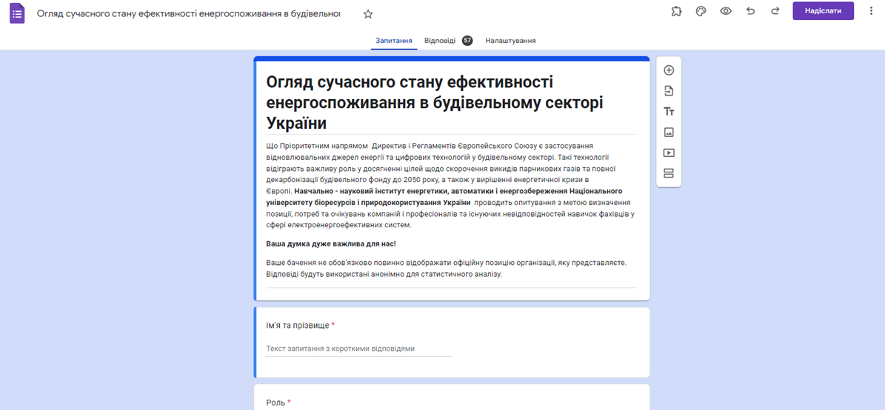This screenshot has height=410, width=885.
Task: Add a new section
Action: point(669,174)
